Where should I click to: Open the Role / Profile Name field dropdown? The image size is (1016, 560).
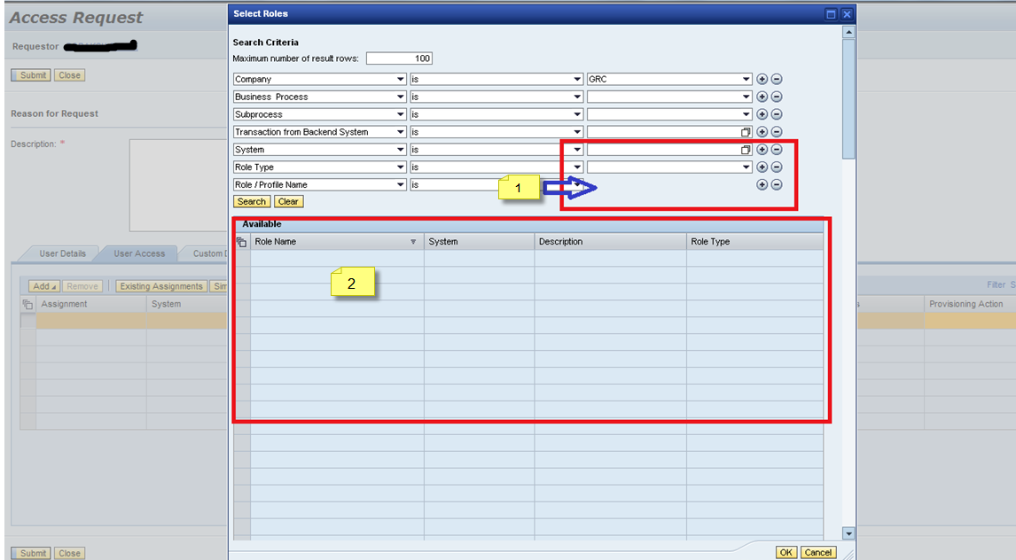[x=401, y=184]
